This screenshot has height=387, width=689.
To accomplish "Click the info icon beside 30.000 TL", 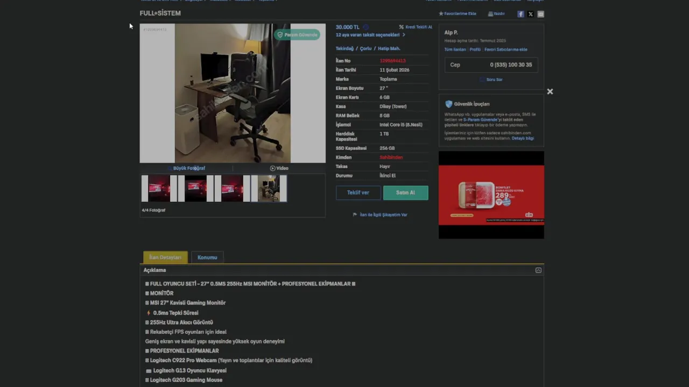I will (365, 27).
